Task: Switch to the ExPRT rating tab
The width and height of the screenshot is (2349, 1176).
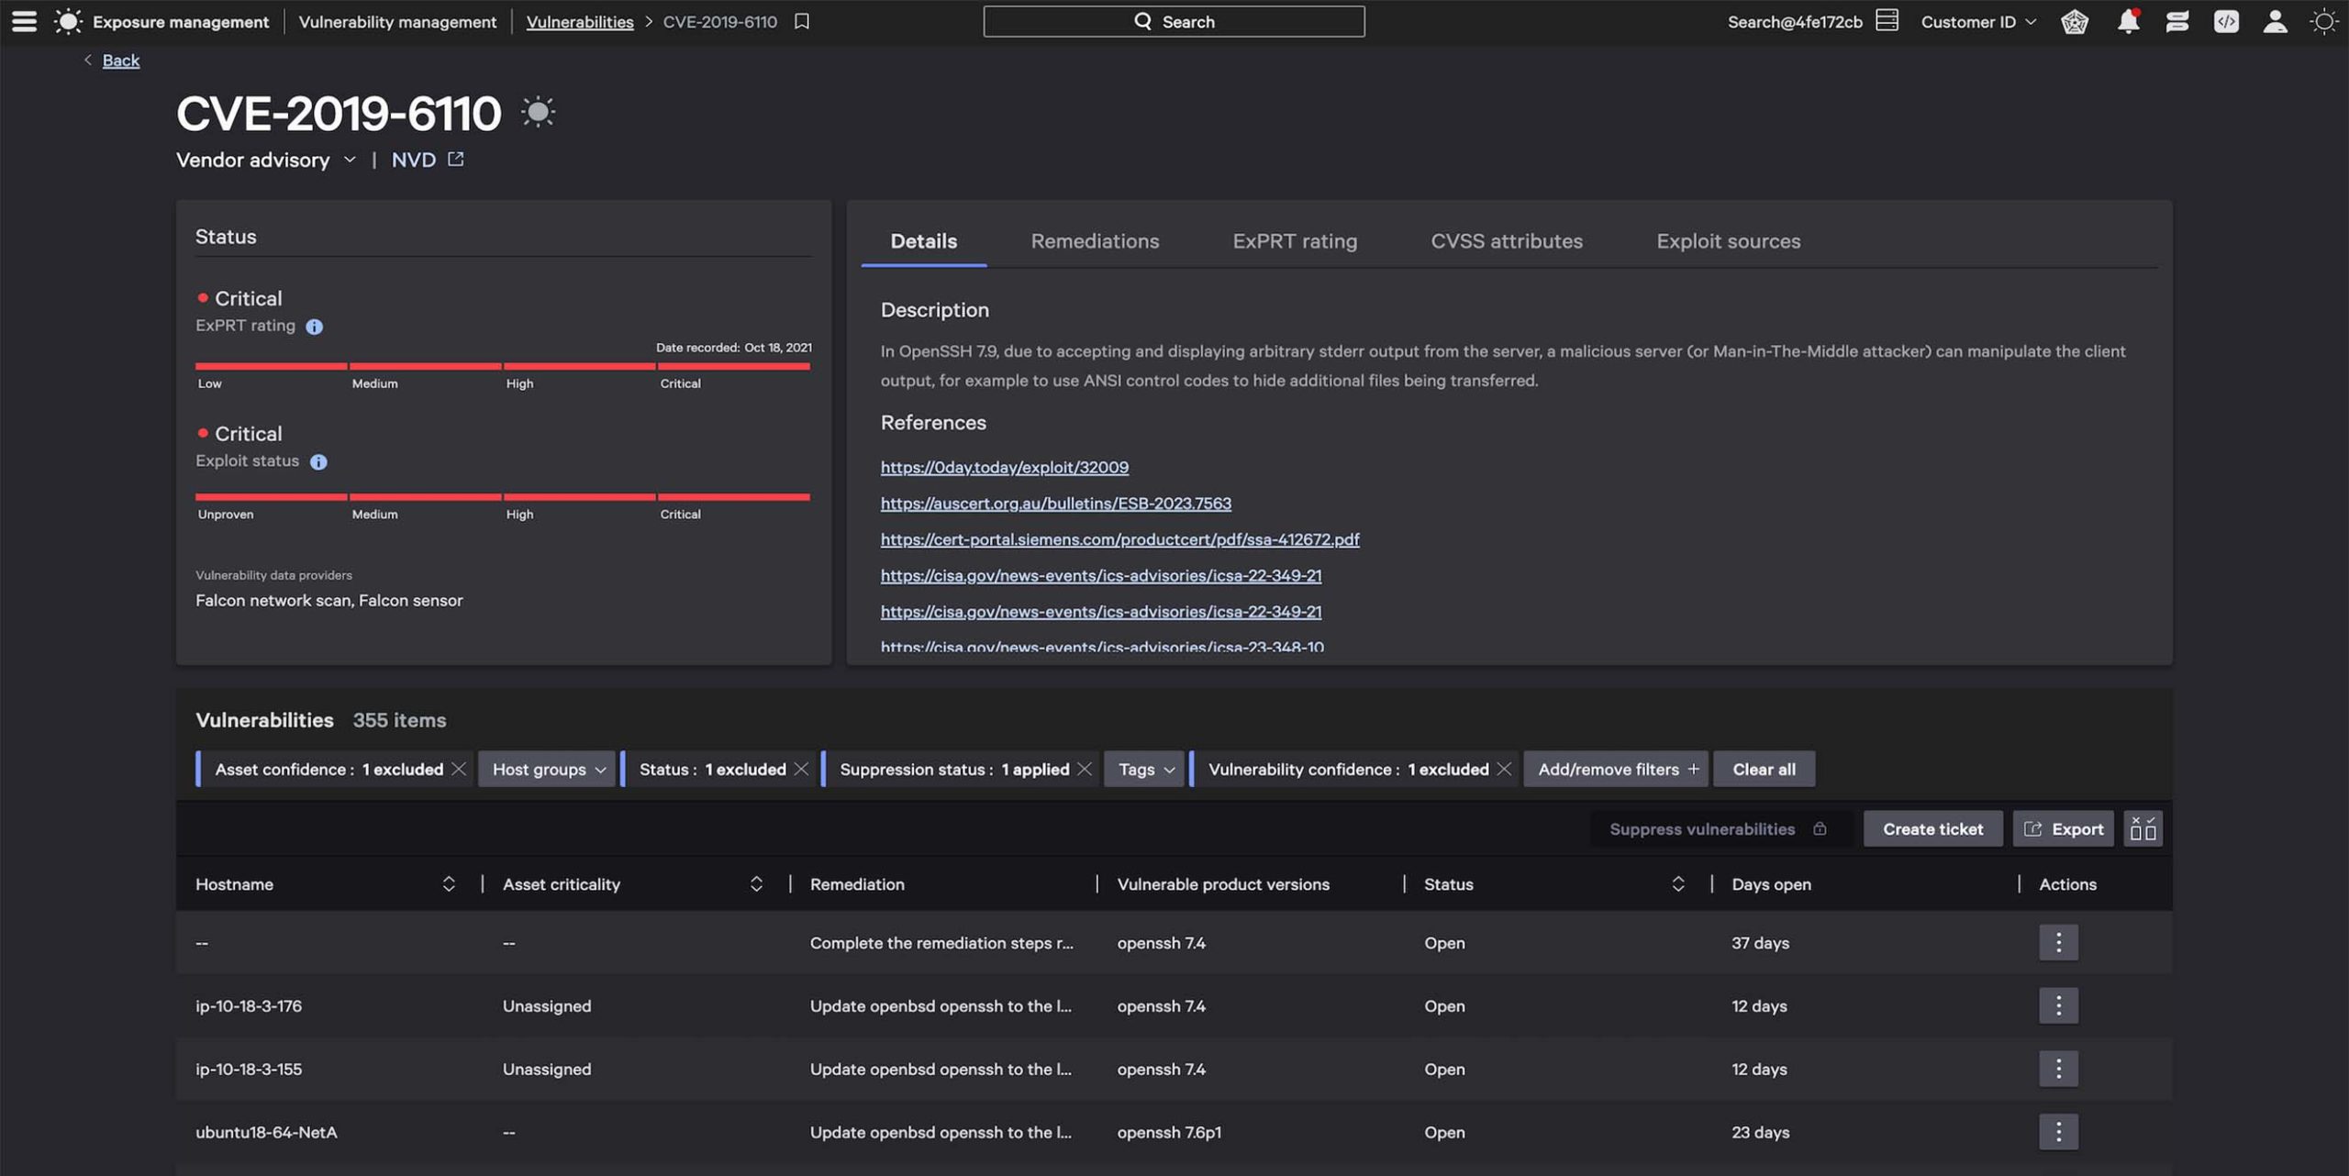Action: (x=1295, y=241)
